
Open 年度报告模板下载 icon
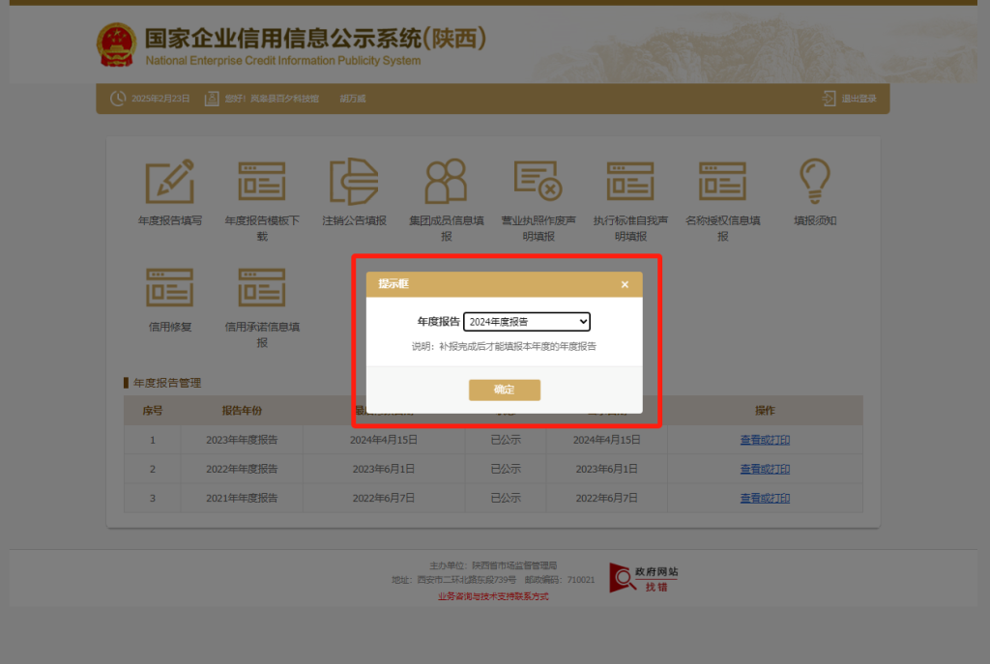pyautogui.click(x=262, y=181)
